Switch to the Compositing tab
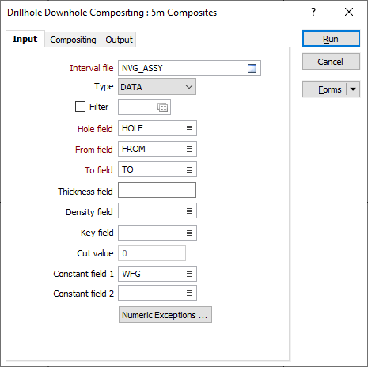The width and height of the screenshot is (368, 368). coord(73,40)
